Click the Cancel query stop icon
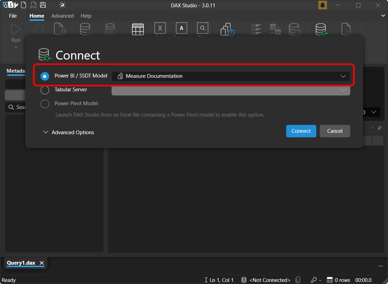The height and width of the screenshot is (284, 388). point(39,29)
